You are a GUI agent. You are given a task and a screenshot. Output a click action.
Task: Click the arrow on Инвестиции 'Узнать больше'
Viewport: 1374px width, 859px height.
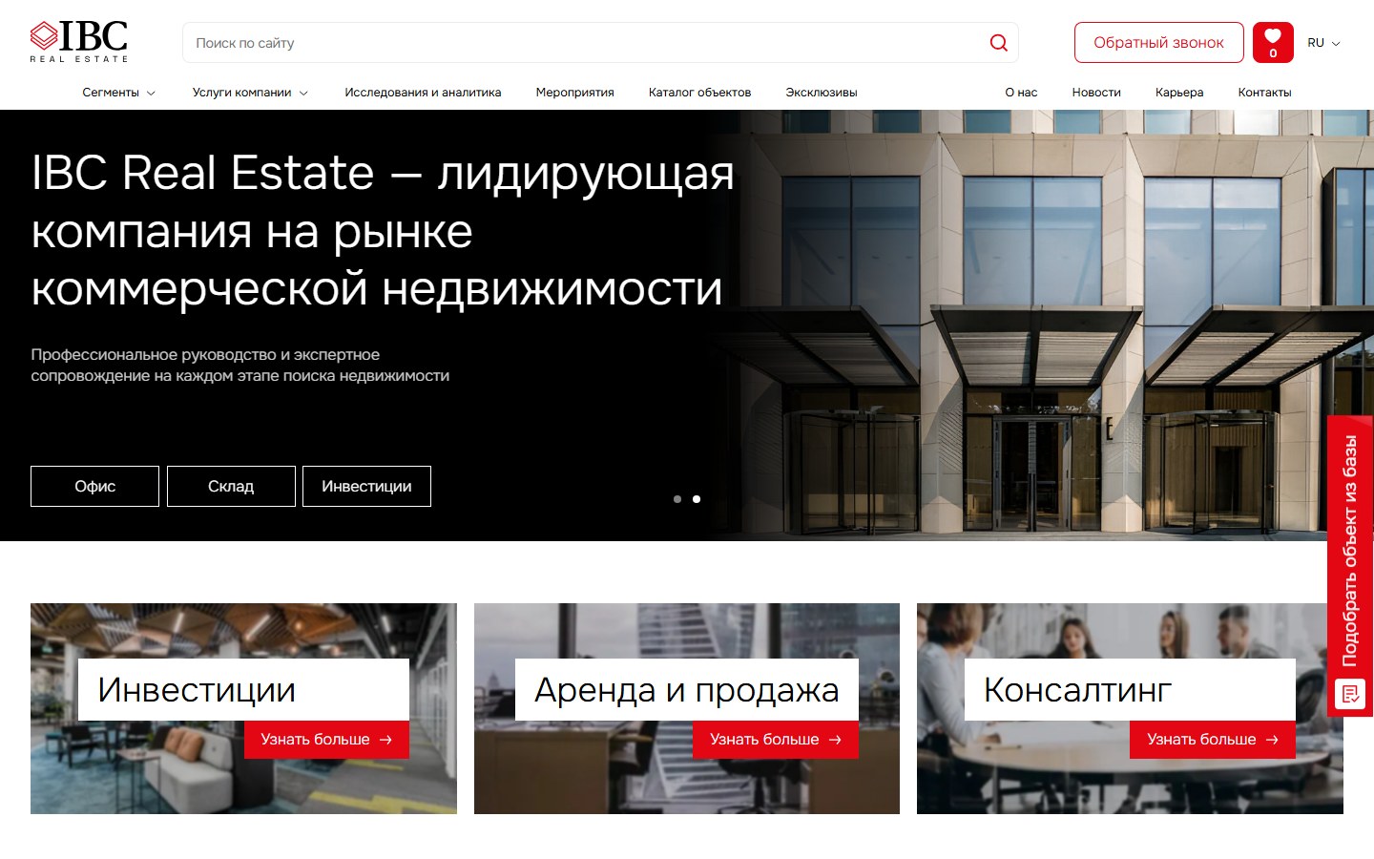coord(385,740)
